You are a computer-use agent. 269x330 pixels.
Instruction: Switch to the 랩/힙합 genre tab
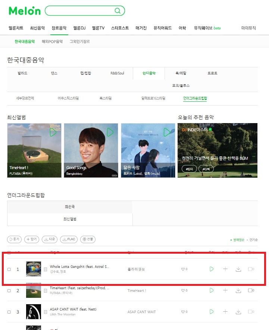pyautogui.click(x=85, y=73)
